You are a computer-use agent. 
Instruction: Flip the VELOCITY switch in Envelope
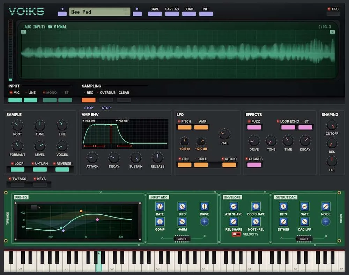(x=236, y=234)
